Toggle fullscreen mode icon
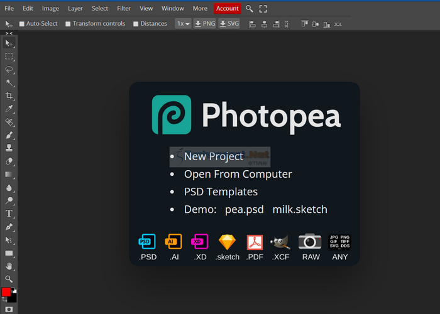This screenshot has width=440, height=314. [x=263, y=9]
